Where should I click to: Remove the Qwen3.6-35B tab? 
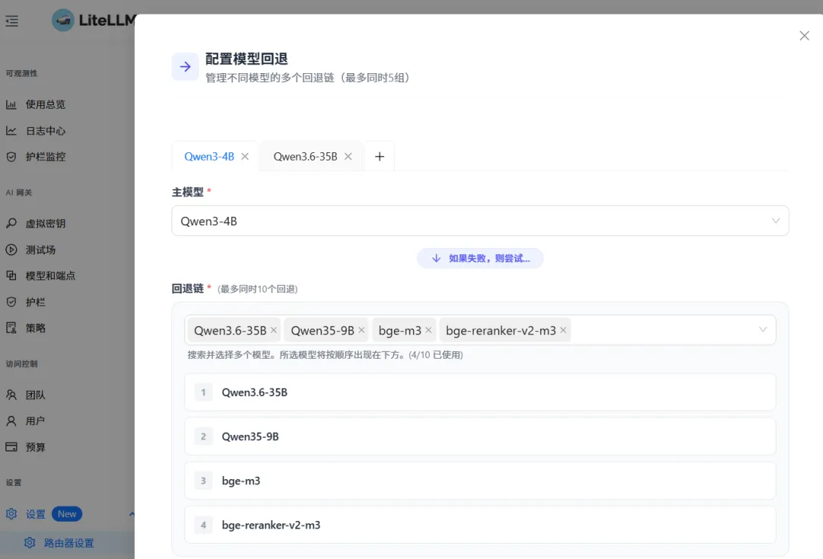coord(348,156)
